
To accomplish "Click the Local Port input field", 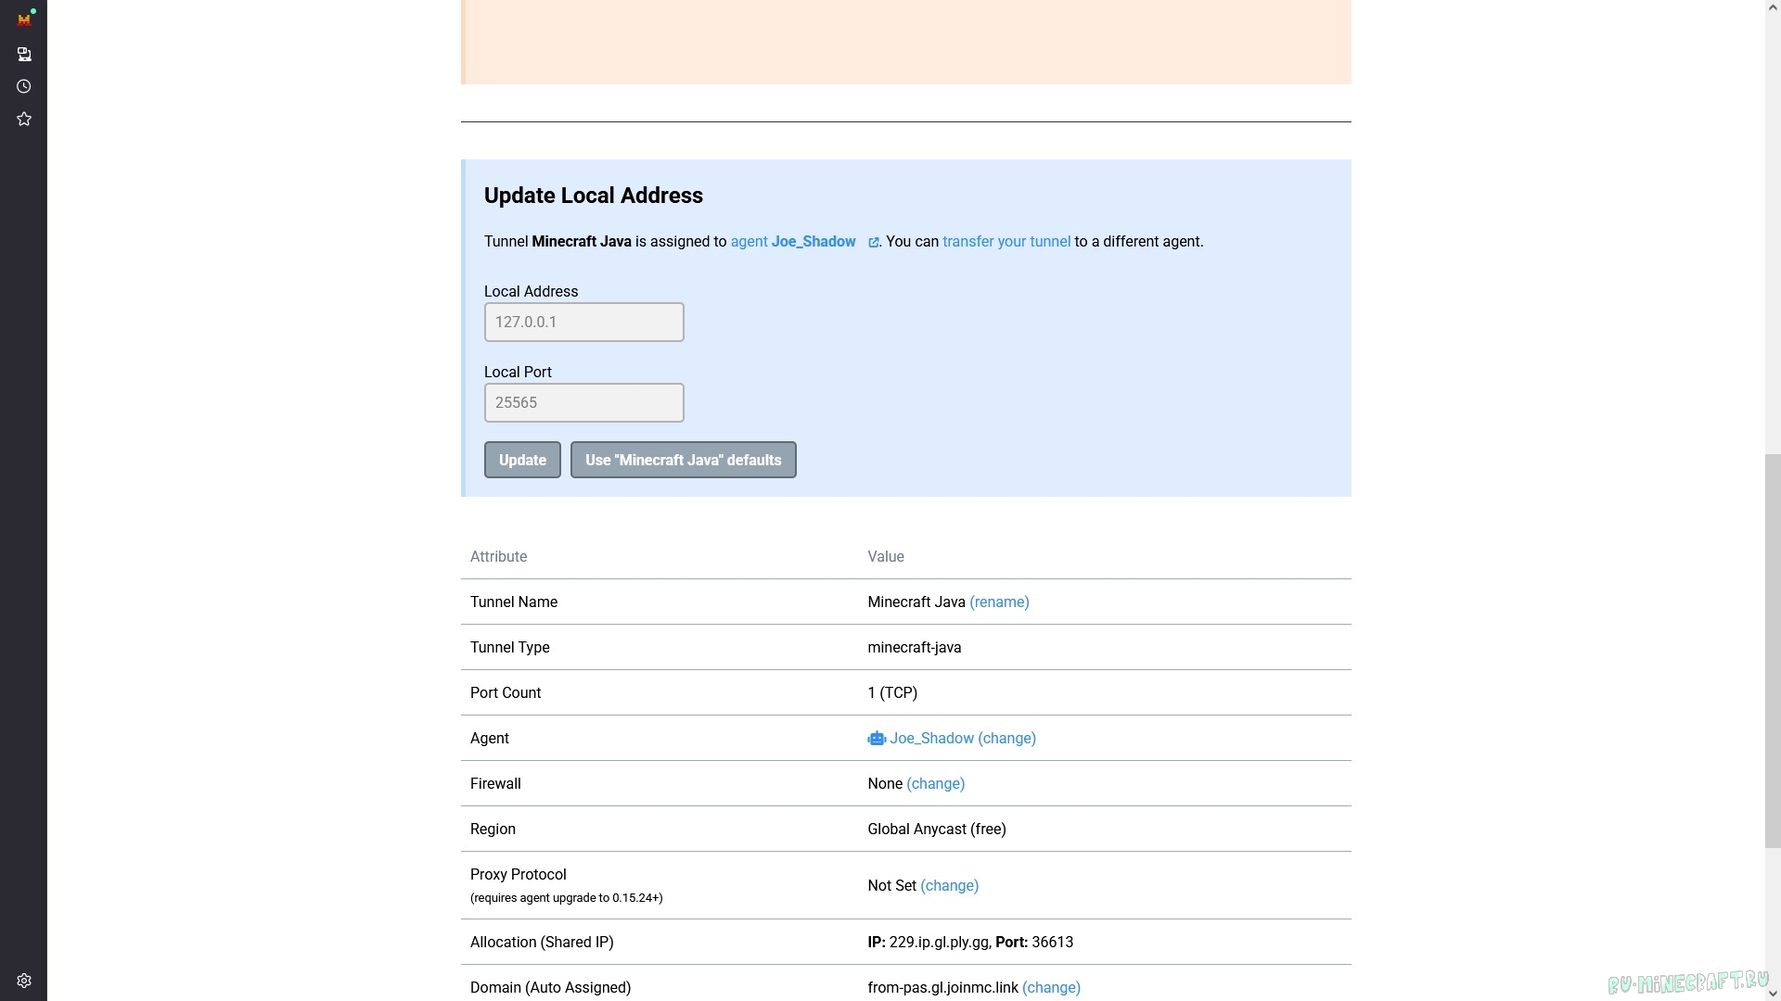I will 583,402.
